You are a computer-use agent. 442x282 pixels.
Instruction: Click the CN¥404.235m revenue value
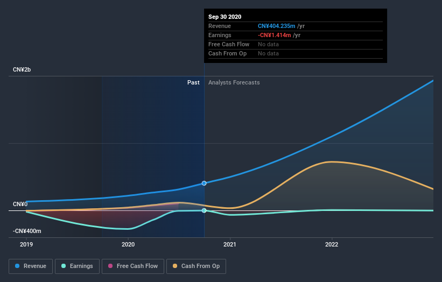tap(277, 26)
